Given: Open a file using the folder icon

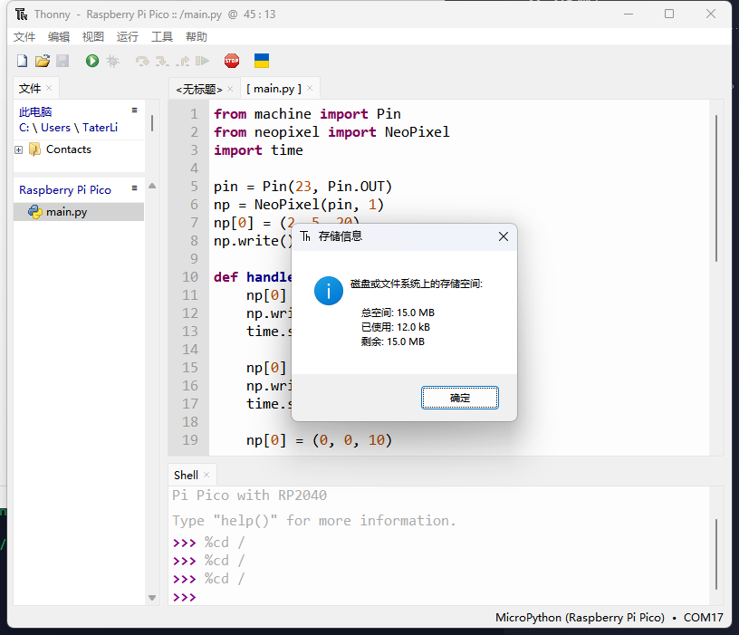Looking at the screenshot, I should [x=43, y=61].
